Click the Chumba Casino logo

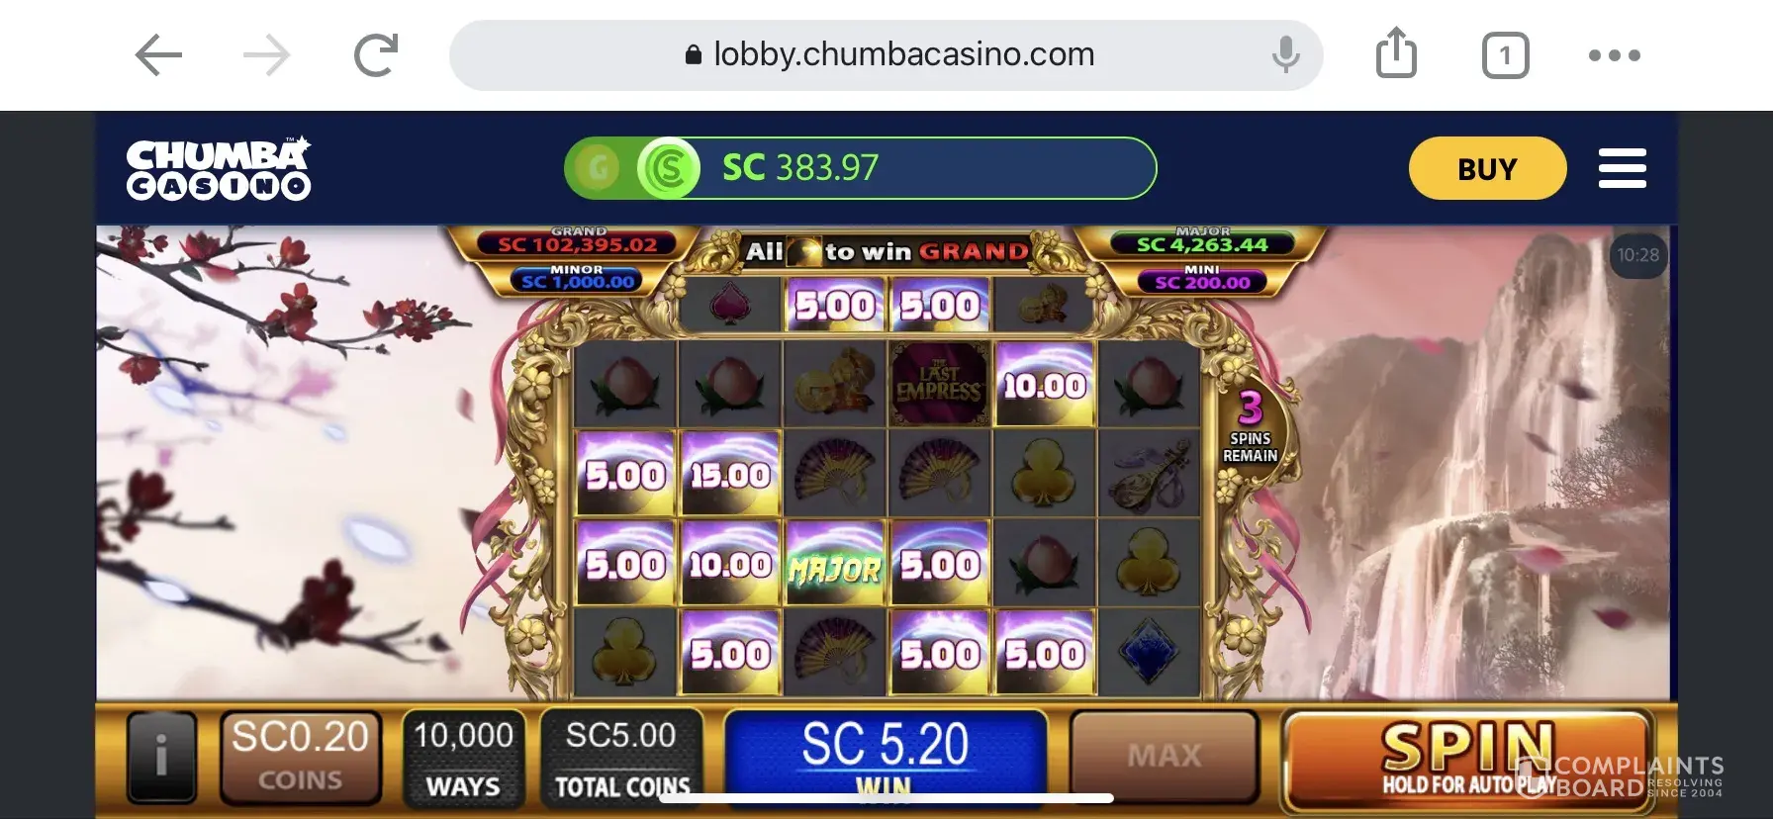(x=219, y=169)
